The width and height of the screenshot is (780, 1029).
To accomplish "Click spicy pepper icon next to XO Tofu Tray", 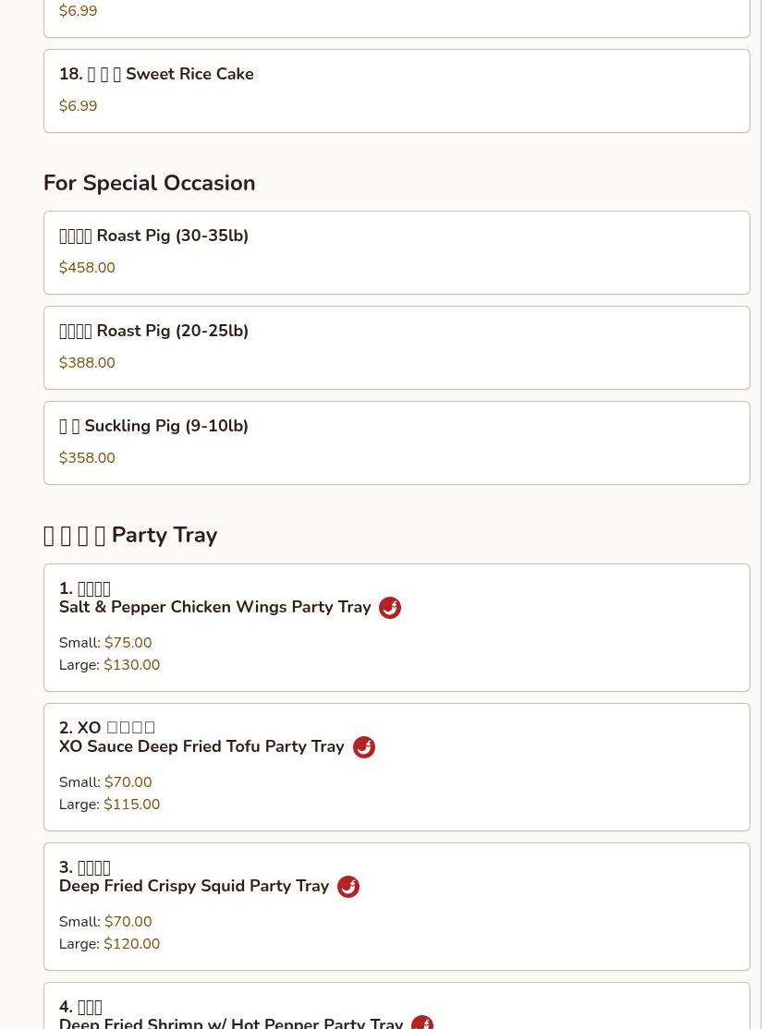I will click(x=364, y=747).
